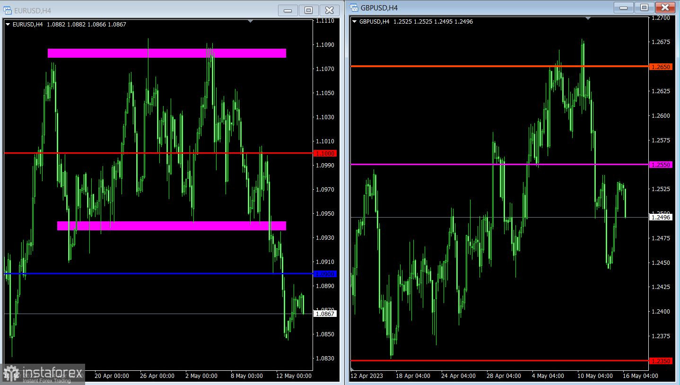This screenshot has height=385, width=680.
Task: Click the 1.1000 red price label
Action: click(x=325, y=153)
